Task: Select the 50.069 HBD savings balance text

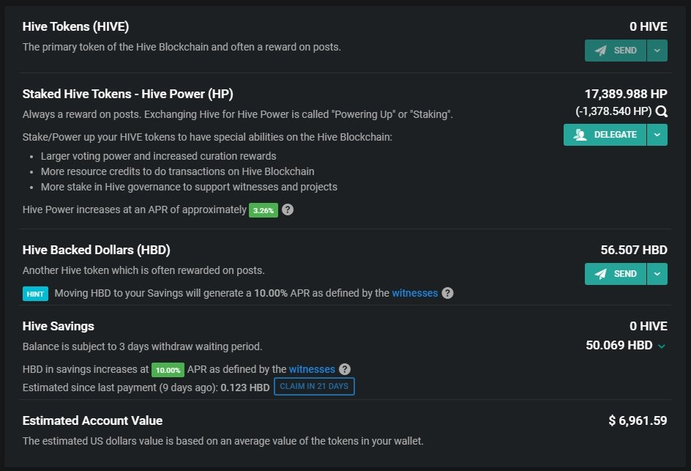Action: pos(619,345)
